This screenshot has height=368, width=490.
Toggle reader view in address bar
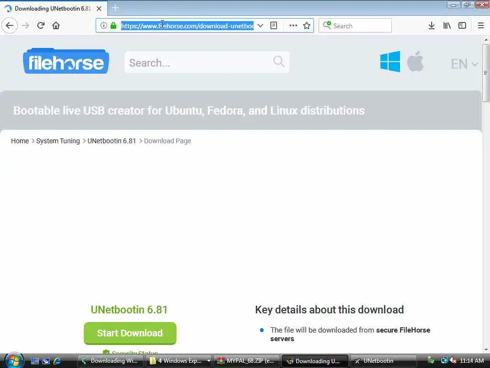(x=274, y=26)
